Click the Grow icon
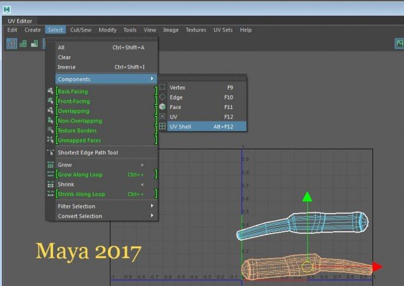The width and height of the screenshot is (404, 286). click(x=50, y=165)
